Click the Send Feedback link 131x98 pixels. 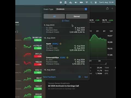(x=49, y=77)
